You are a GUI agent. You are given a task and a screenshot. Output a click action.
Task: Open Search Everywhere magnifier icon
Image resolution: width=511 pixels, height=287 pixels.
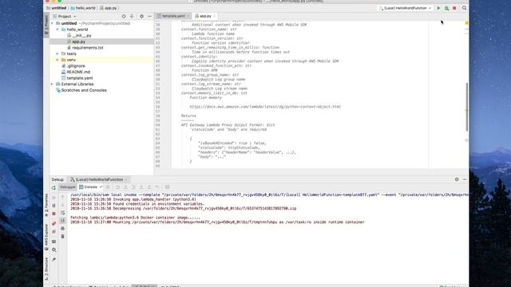465,8
